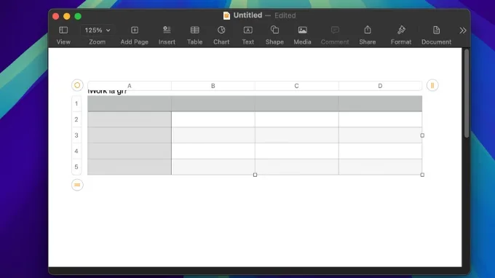Click cell B2 in the table
Viewport: 495px width, 278px height.
point(213,119)
